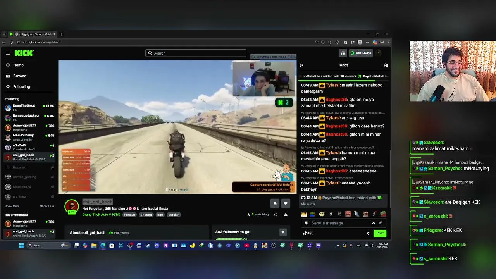Open Copilot Chat in browser toolbar
Screen dimensions: 496x279
point(378,42)
